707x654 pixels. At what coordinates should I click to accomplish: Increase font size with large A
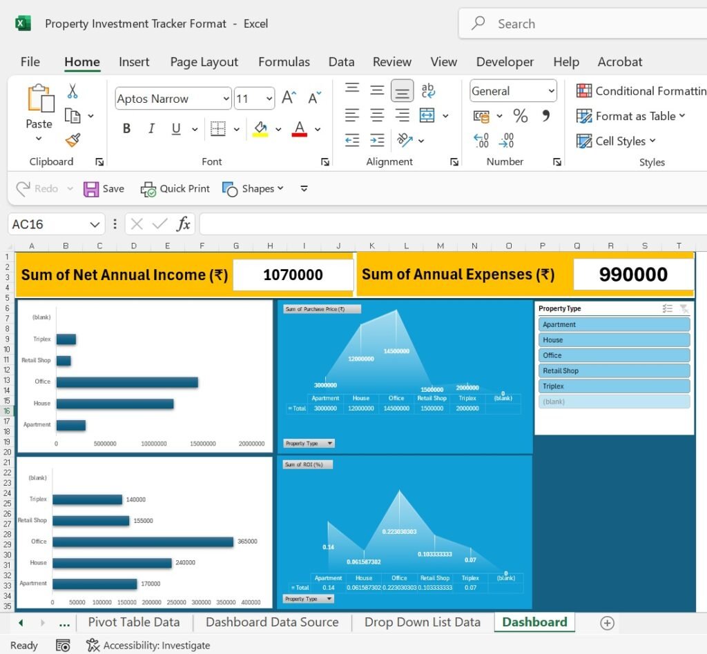pyautogui.click(x=289, y=98)
